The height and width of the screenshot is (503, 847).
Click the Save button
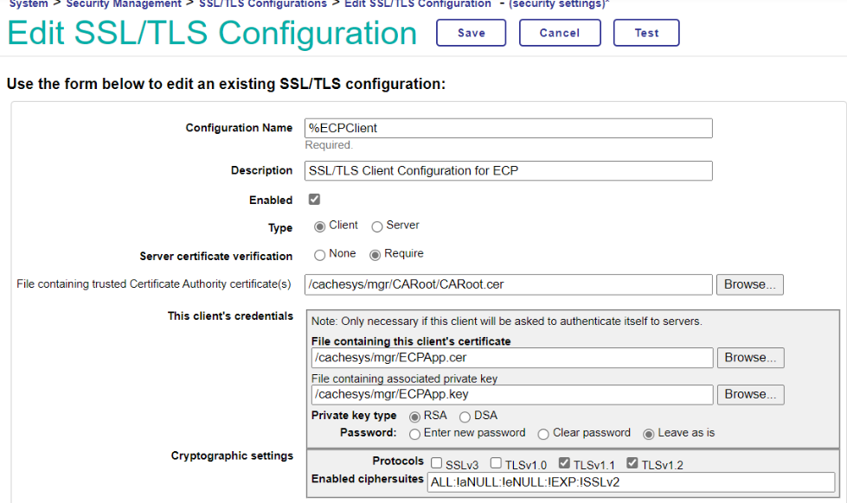[471, 33]
